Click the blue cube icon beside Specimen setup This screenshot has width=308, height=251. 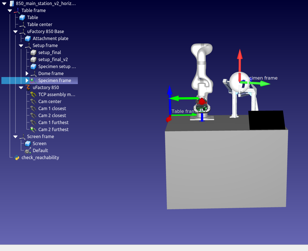tap(33, 67)
